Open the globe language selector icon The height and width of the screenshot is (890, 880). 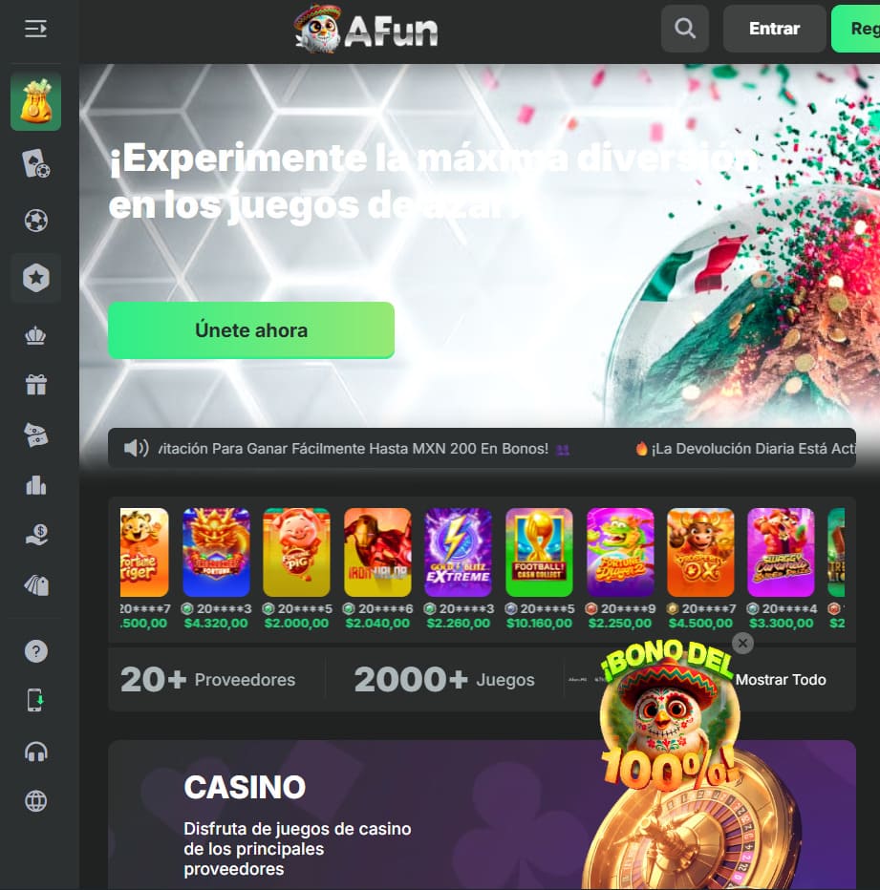35,801
